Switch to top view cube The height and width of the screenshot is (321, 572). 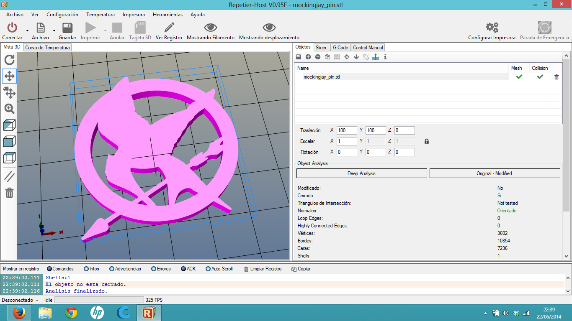click(x=9, y=158)
